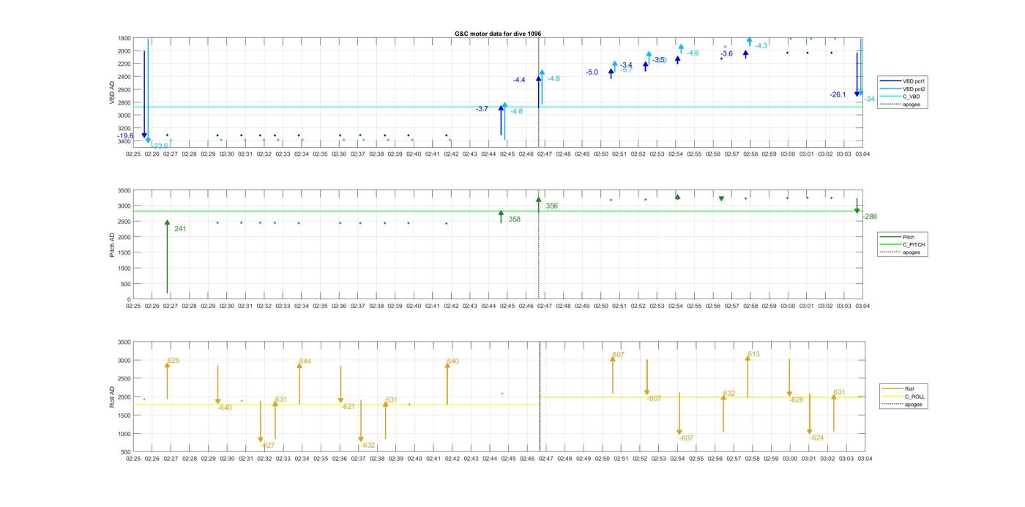
Task: Click the "-628" roll data label
Action: tap(797, 400)
